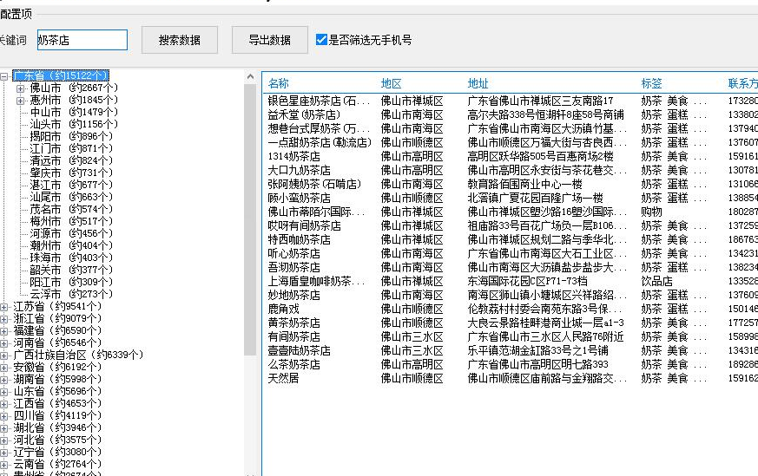
Task: Select the 听心奶茶店 row
Action: click(x=510, y=253)
